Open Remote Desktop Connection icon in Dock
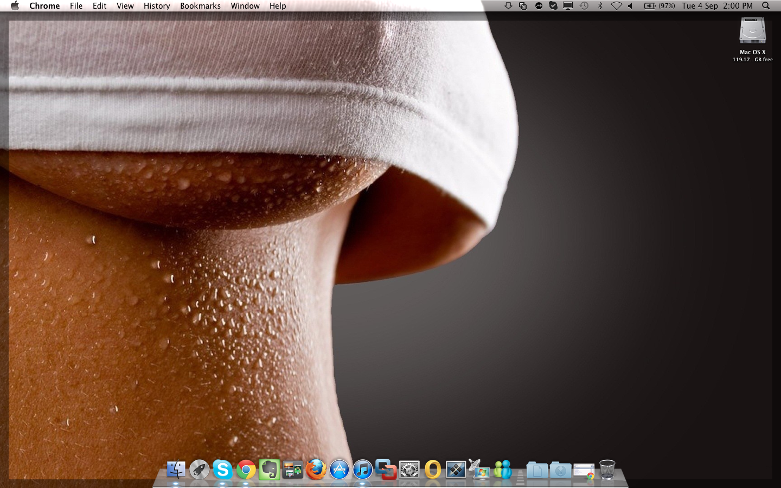The height and width of the screenshot is (488, 781). click(479, 469)
